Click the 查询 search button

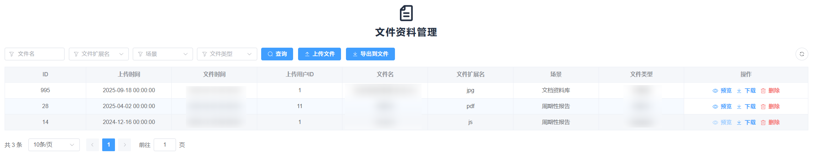tap(277, 54)
